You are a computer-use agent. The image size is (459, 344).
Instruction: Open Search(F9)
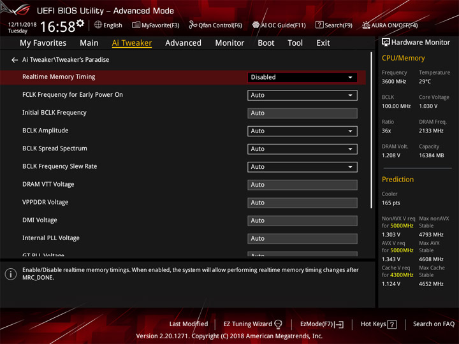[x=334, y=25]
